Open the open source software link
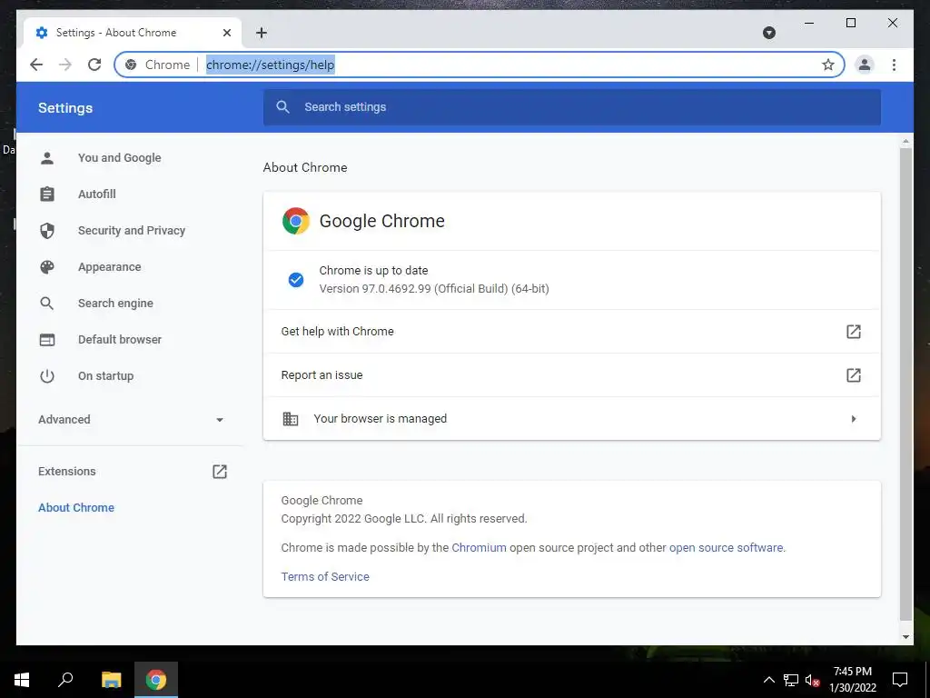The width and height of the screenshot is (930, 698). [726, 548]
